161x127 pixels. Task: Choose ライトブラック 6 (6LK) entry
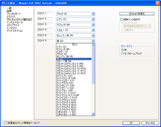point(74,110)
